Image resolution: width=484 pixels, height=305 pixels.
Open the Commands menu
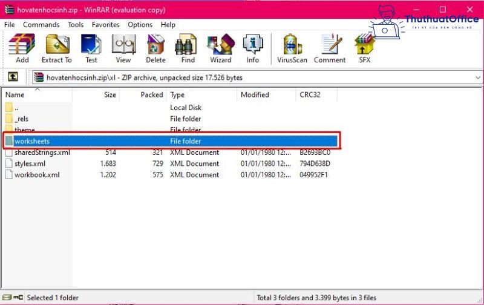pos(41,25)
